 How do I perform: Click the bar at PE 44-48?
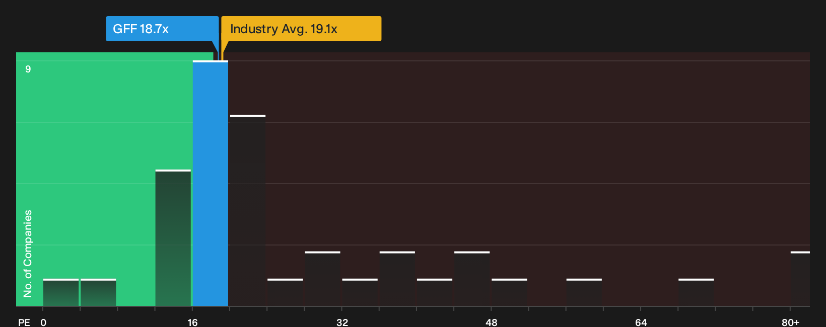tap(472, 279)
